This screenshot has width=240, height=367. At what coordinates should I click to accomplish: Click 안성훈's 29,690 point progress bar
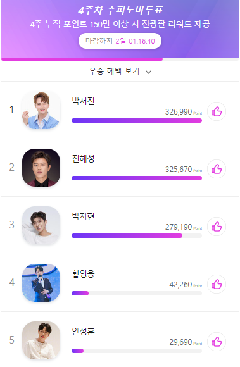[137, 351]
